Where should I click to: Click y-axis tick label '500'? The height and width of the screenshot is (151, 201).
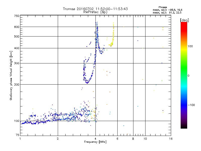(17, 36)
